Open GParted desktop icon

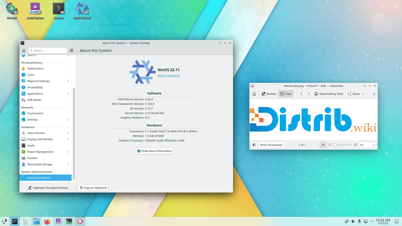12,11
